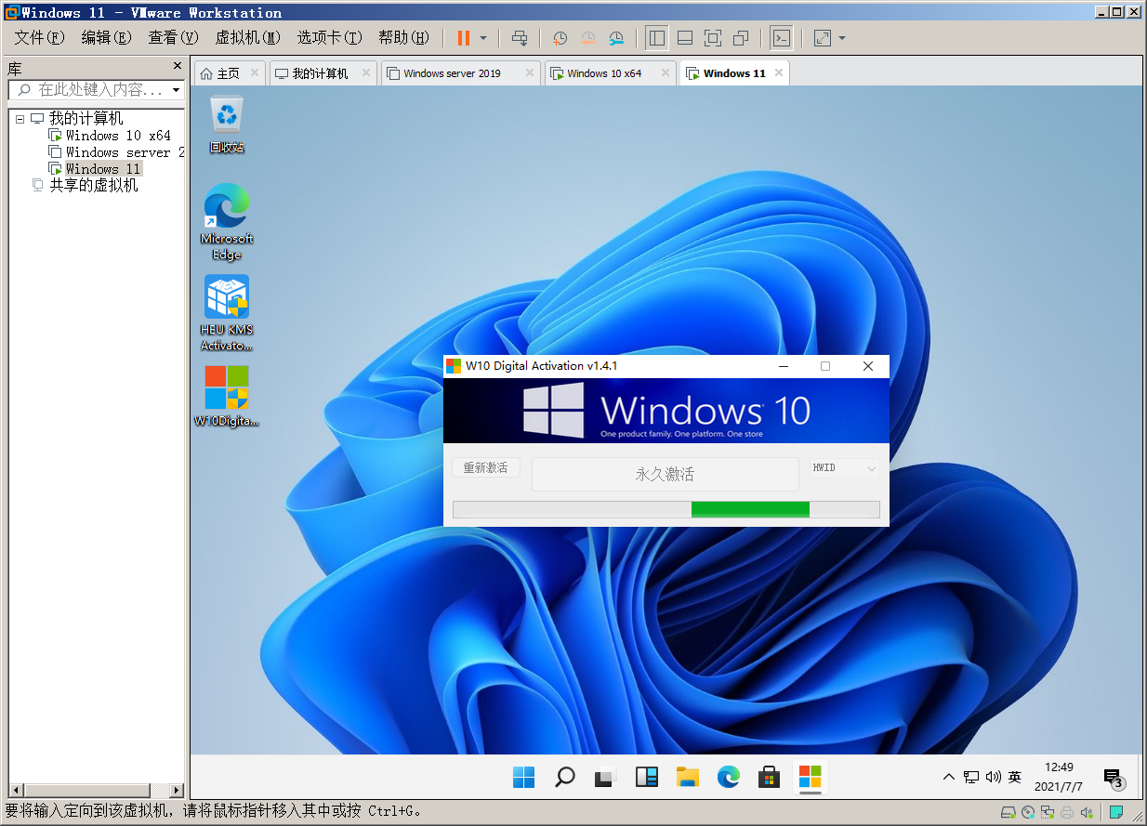1147x826 pixels.
Task: Select the W10Digital desktop icon
Action: [x=227, y=396]
